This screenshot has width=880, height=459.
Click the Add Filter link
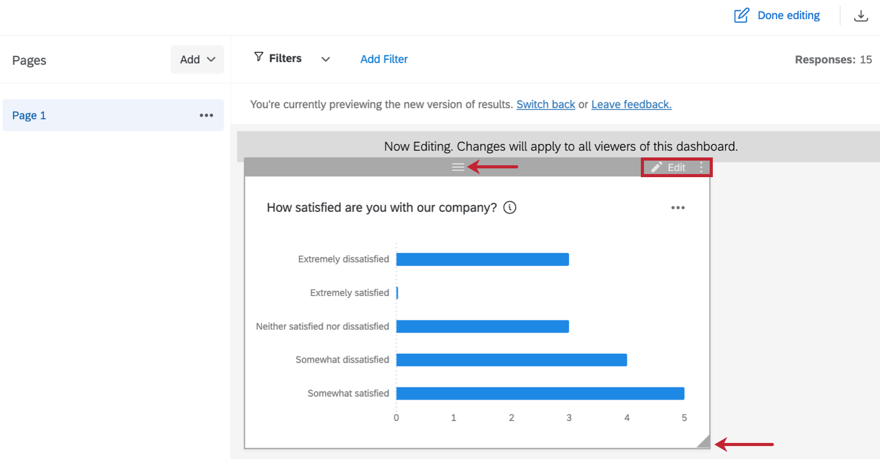[x=384, y=59]
